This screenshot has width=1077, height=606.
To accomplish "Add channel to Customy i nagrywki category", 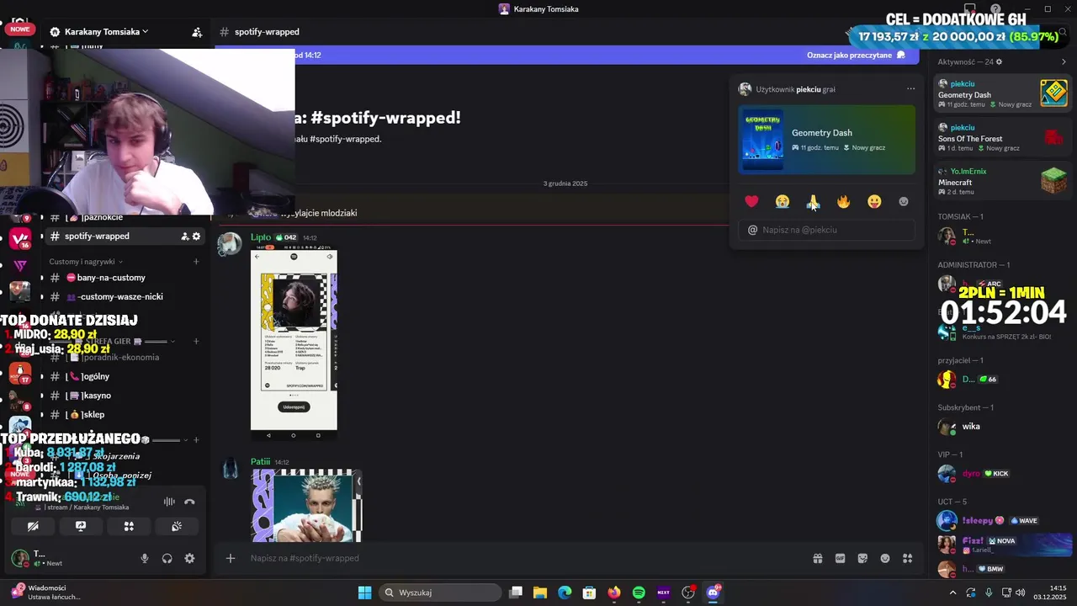I will pos(196,262).
